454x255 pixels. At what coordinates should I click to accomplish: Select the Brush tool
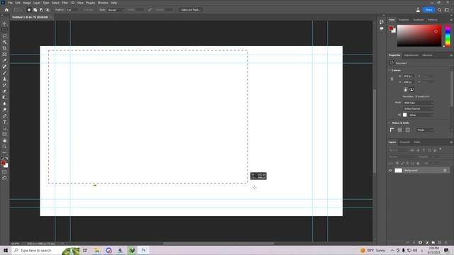[x=4, y=73]
